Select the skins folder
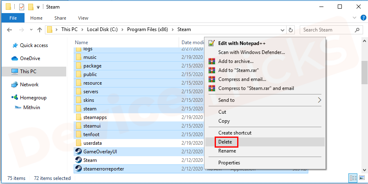Viewport: 368px width, 184px height. [89, 100]
